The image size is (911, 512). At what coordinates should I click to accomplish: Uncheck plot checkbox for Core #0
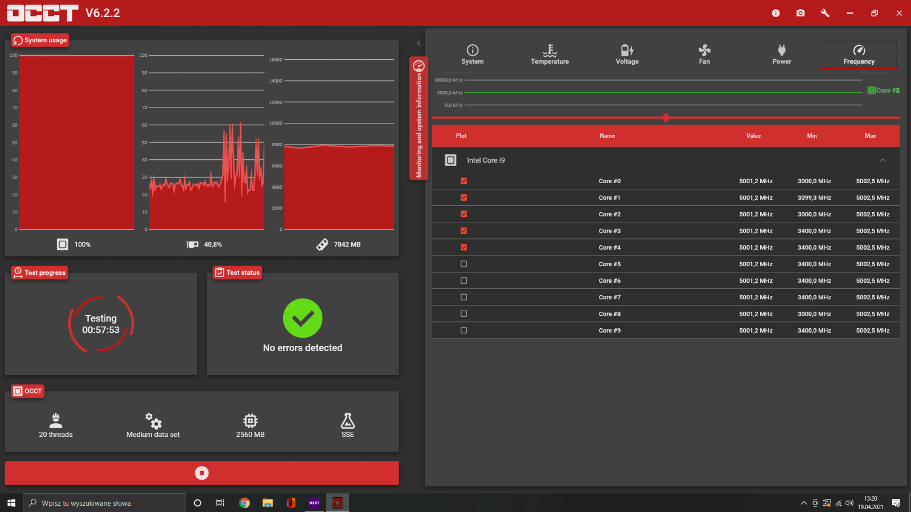click(463, 181)
